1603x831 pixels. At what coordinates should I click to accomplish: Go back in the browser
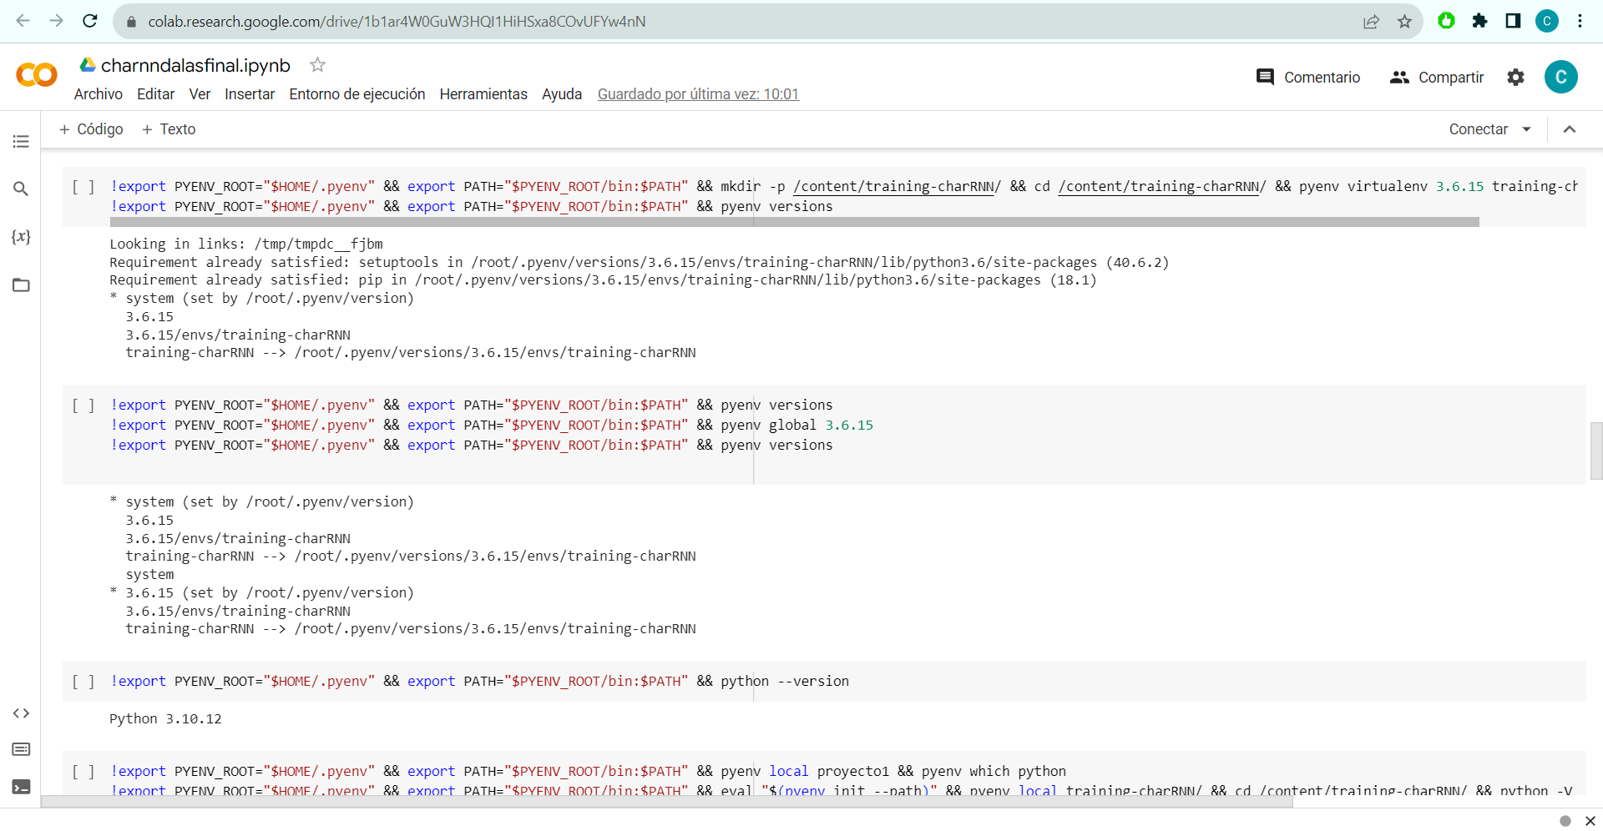click(x=23, y=21)
